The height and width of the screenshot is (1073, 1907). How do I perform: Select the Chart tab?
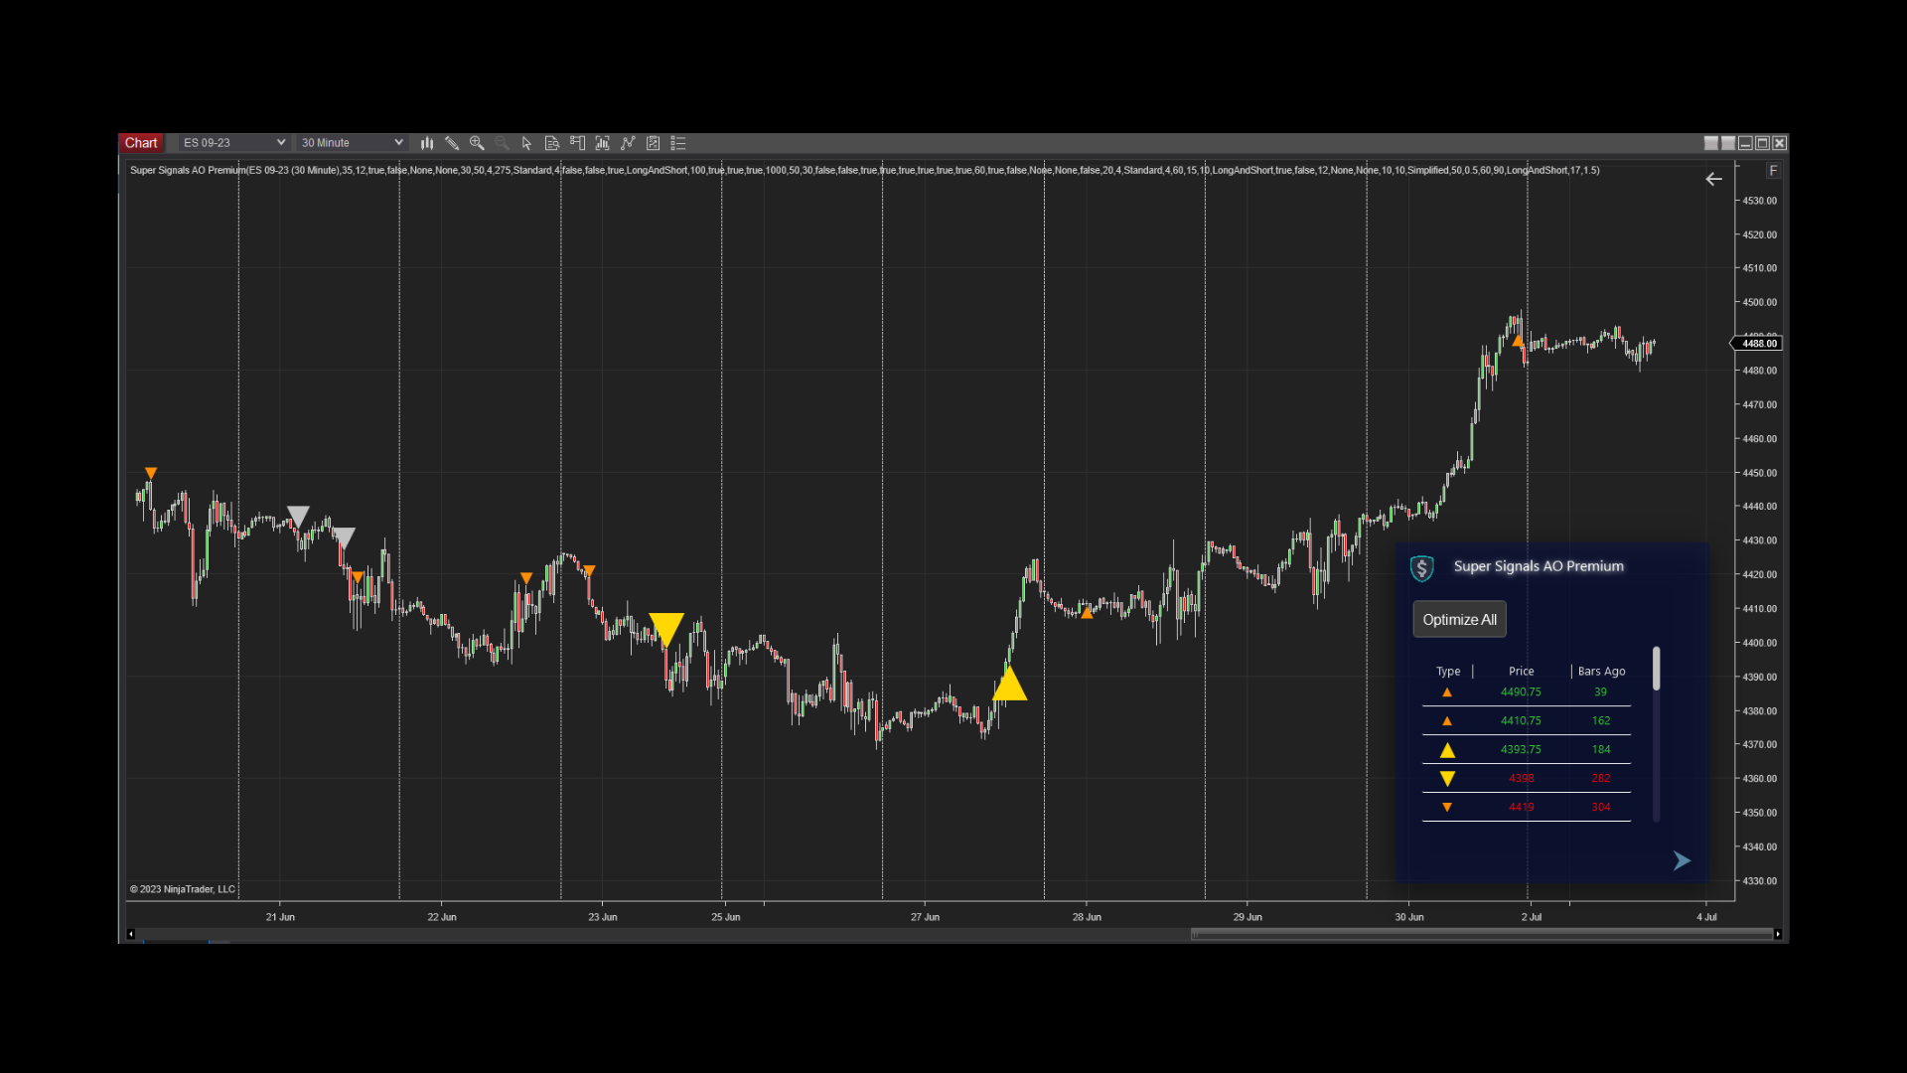(141, 142)
